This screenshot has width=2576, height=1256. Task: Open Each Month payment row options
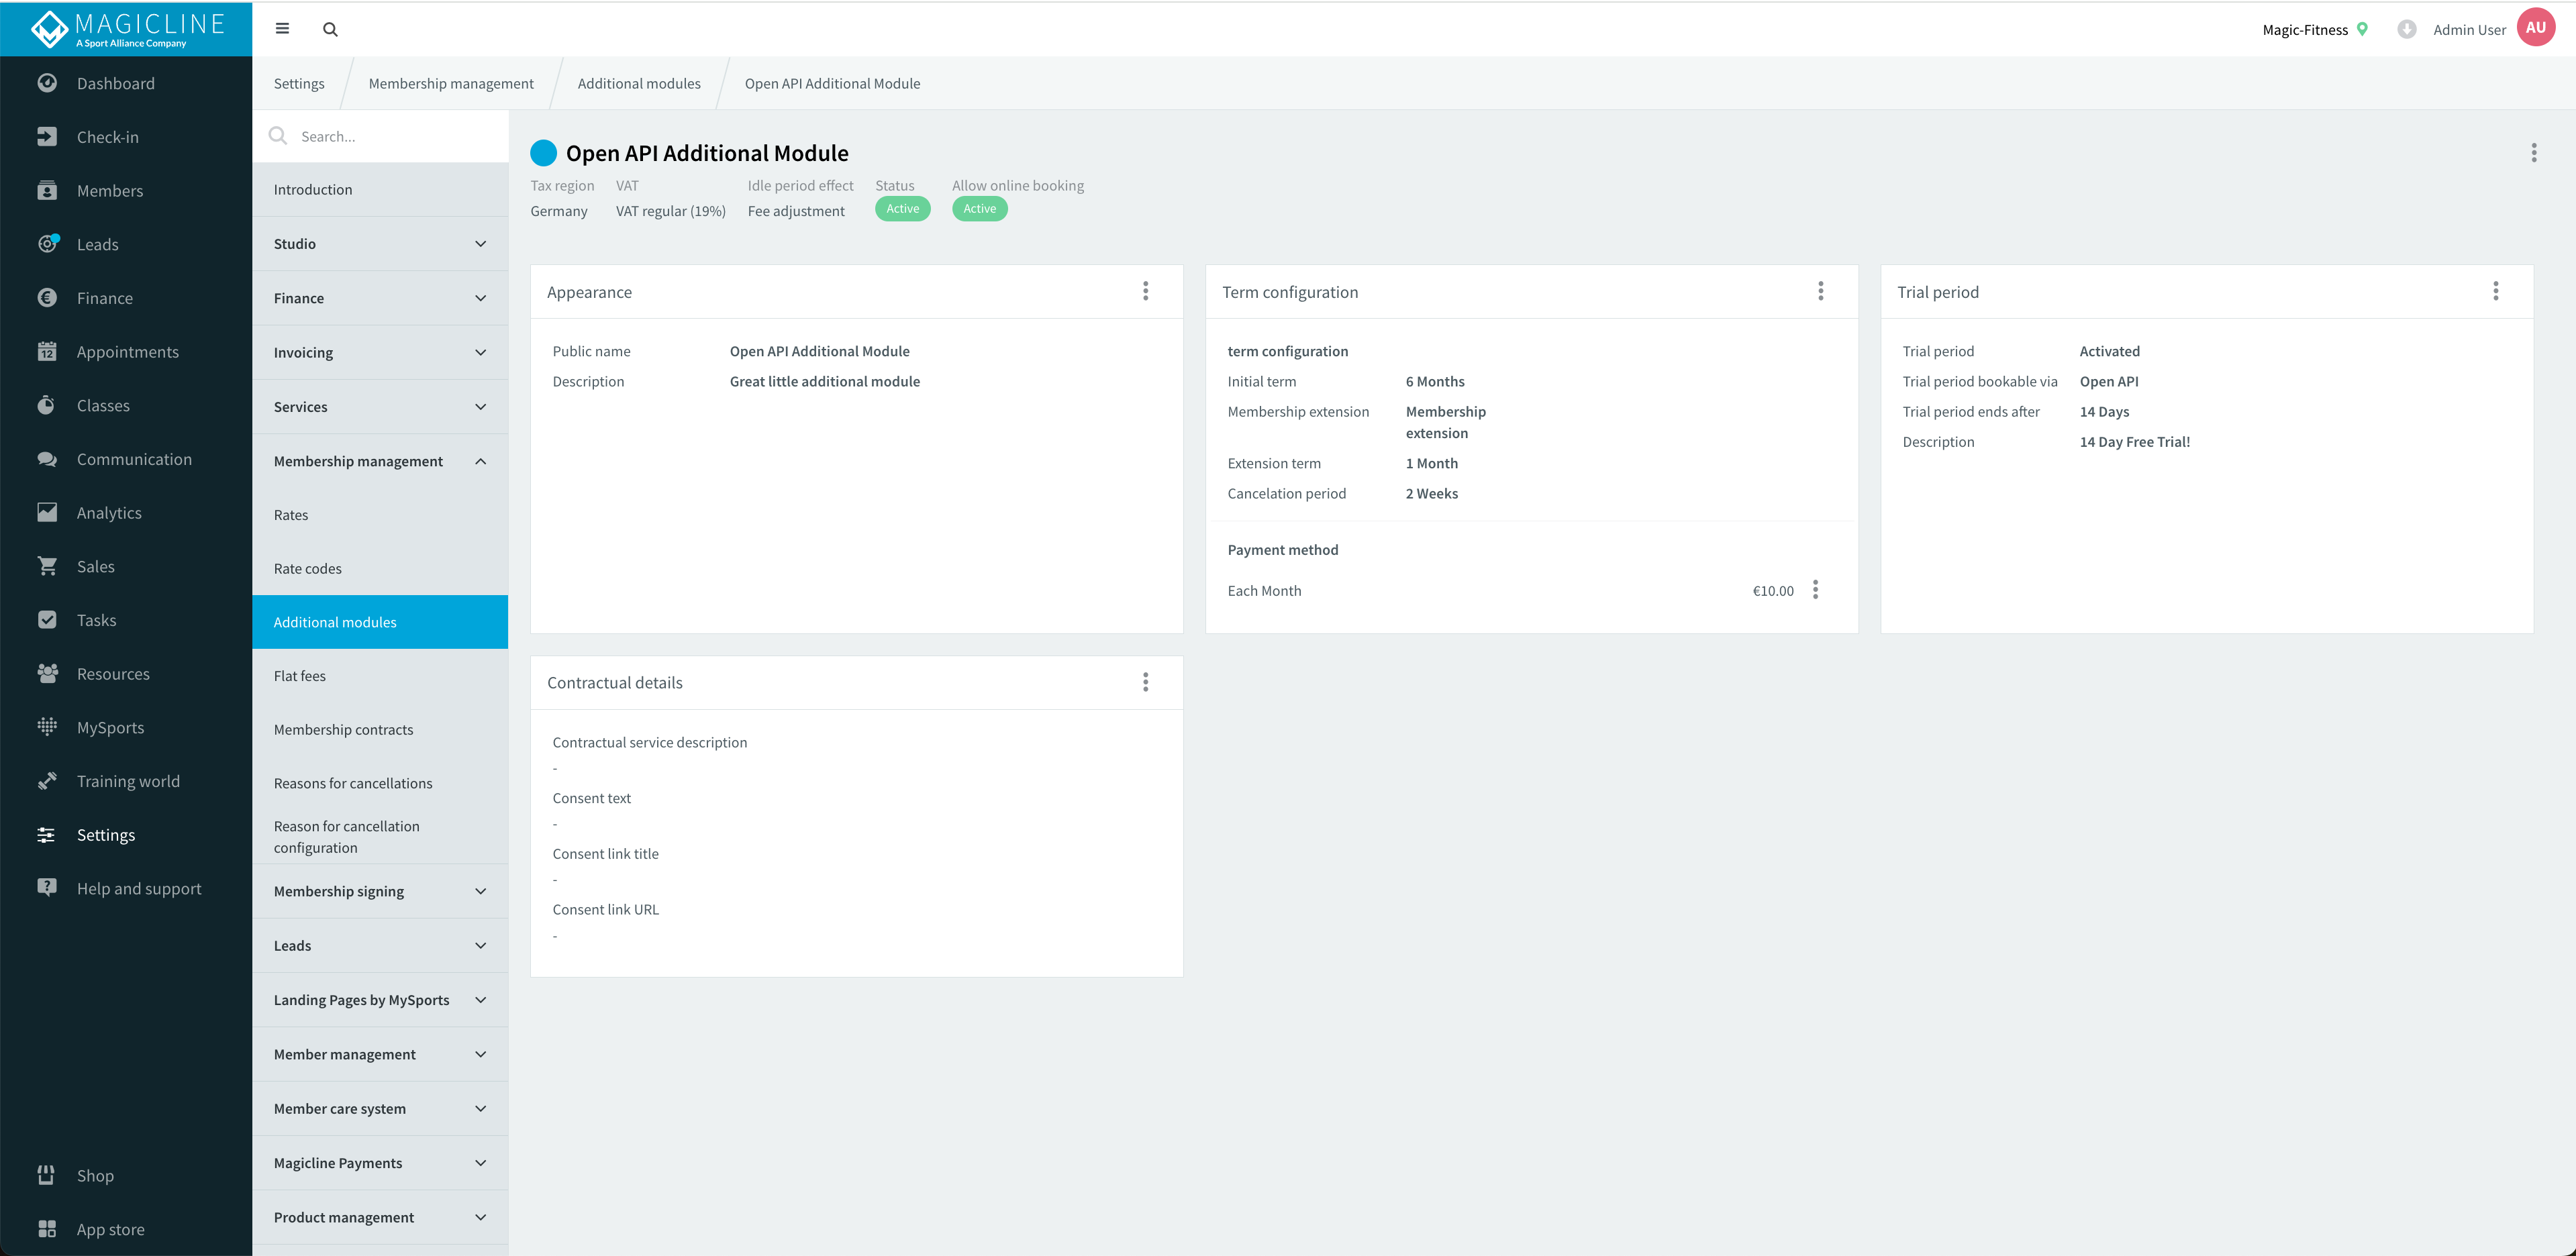pos(1815,590)
